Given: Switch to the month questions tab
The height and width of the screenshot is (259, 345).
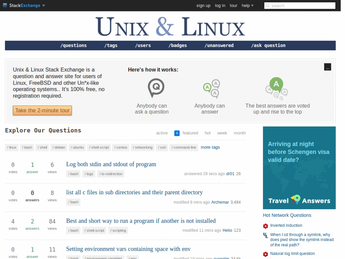Looking at the screenshot, I should pos(240,133).
